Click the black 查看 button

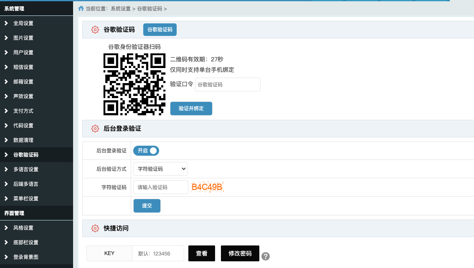[202, 253]
